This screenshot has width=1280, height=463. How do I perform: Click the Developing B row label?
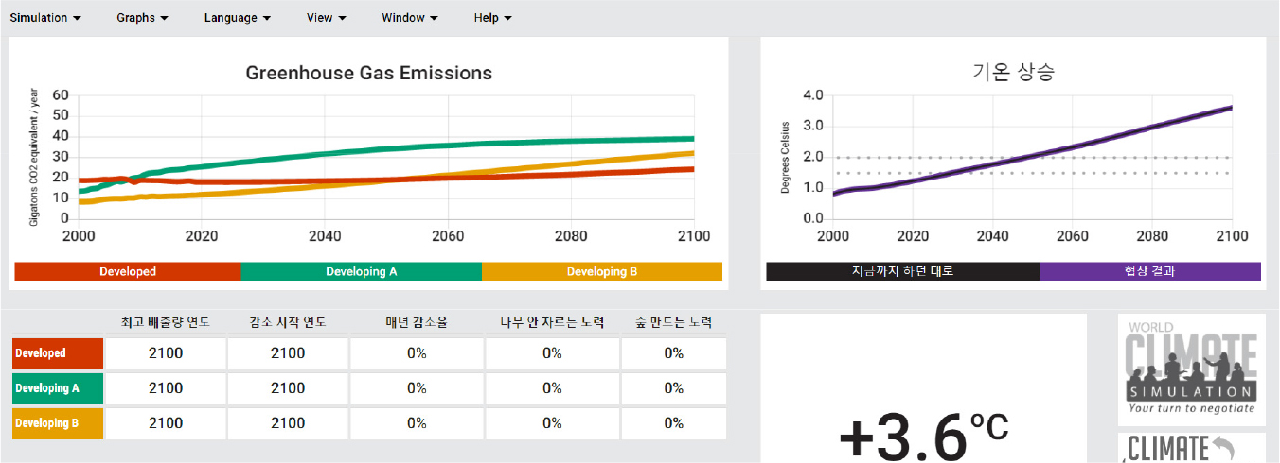click(x=58, y=423)
